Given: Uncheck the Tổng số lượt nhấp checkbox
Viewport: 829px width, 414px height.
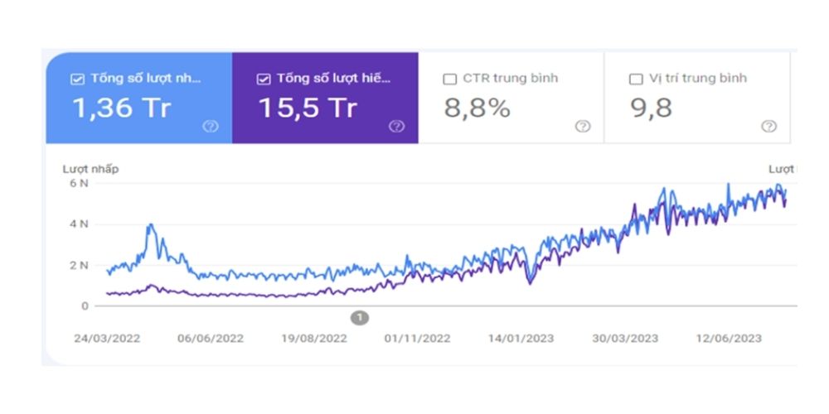Looking at the screenshot, I should tap(77, 79).
